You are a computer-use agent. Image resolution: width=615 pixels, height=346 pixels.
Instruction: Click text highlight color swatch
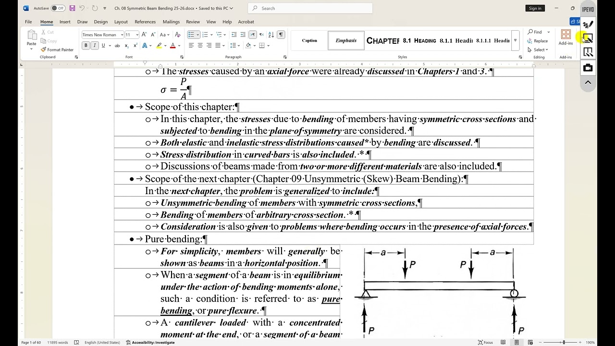tap(159, 46)
